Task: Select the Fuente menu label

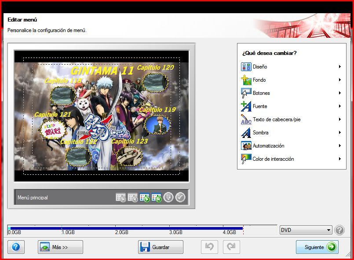Action: tap(260, 106)
